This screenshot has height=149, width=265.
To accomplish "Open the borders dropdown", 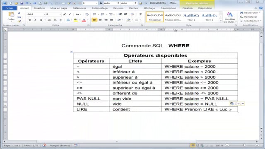I will pyautogui.click(x=140, y=20).
